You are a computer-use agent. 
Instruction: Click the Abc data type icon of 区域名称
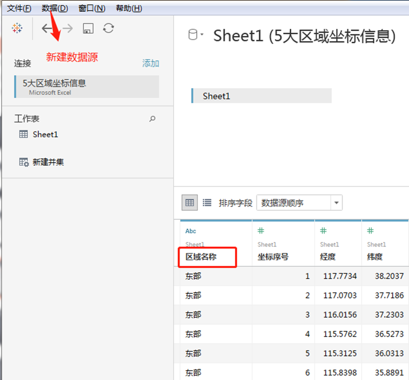tap(191, 231)
